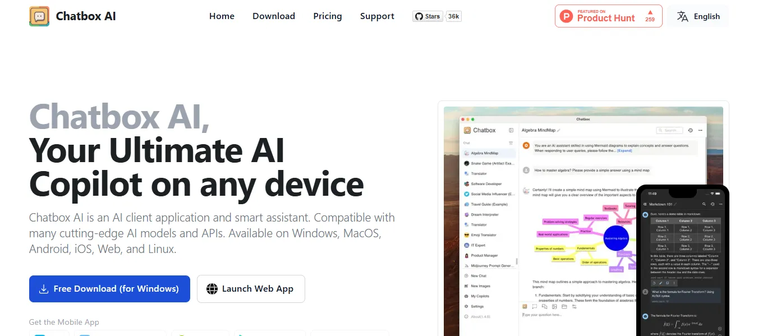Click the image attach icon in preview input toolbar
Viewport: 758px width, 336px height.
(x=554, y=307)
